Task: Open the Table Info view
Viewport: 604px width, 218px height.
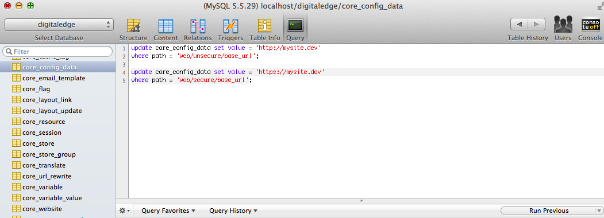Action: coord(264,30)
